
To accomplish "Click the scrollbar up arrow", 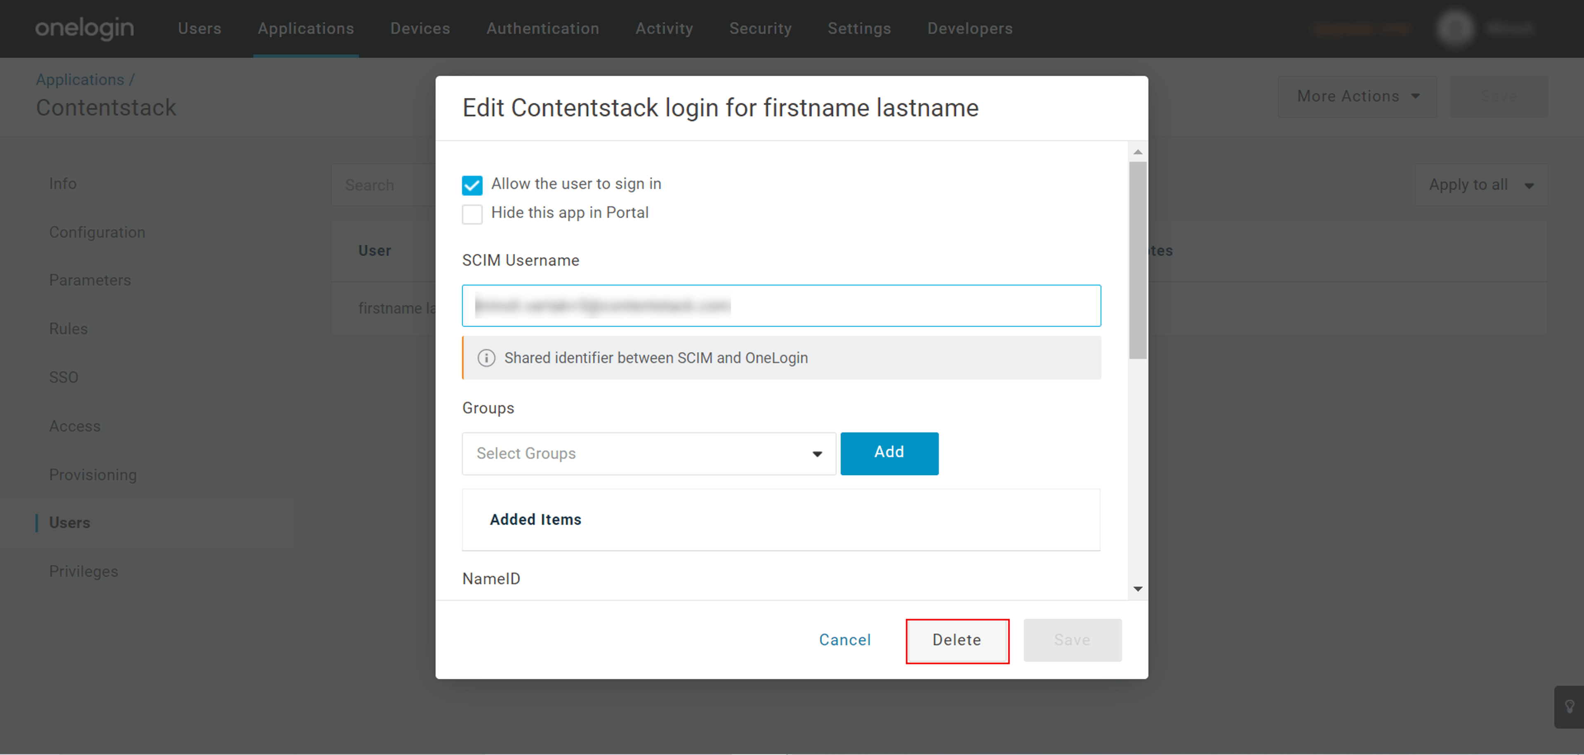I will [x=1138, y=152].
